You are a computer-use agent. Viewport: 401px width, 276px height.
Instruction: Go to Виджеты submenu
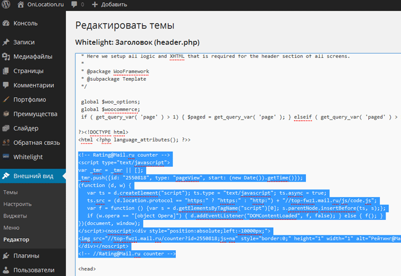[x=15, y=216]
